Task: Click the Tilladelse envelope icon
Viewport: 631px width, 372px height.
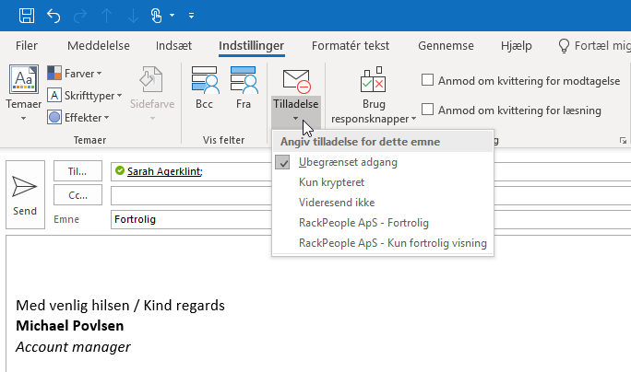Action: click(296, 81)
